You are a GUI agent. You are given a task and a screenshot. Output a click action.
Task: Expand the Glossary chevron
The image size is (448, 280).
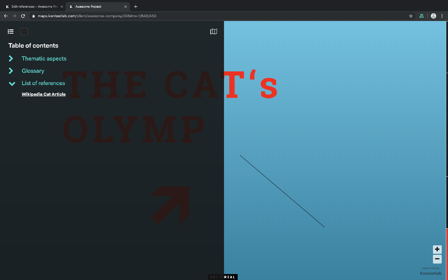click(11, 71)
